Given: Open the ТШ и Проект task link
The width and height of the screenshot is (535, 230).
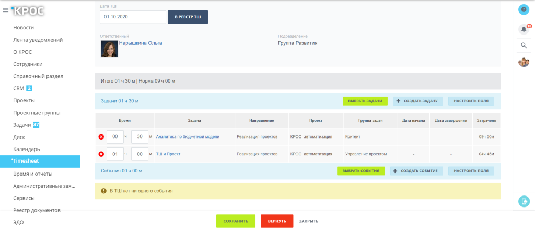Looking at the screenshot, I should point(168,154).
